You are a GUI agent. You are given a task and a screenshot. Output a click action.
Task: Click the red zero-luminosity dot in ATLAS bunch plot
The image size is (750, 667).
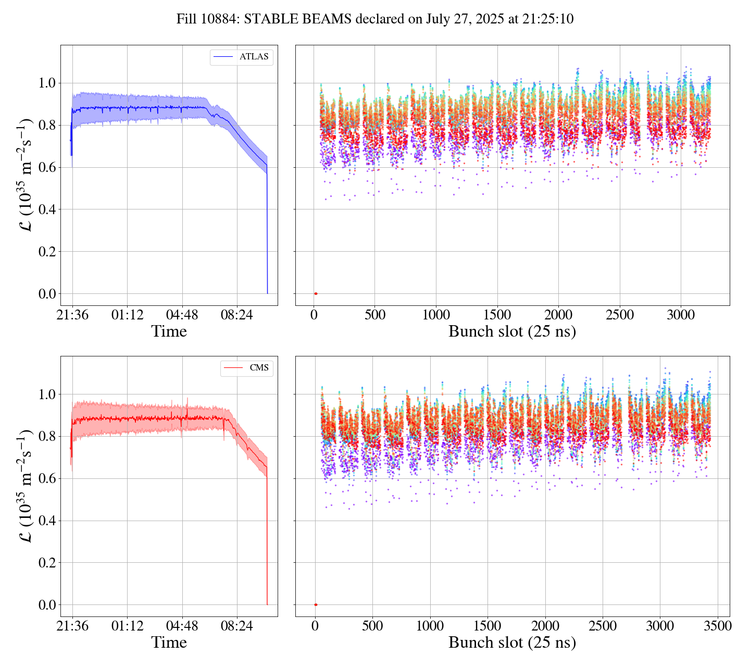coord(316,294)
